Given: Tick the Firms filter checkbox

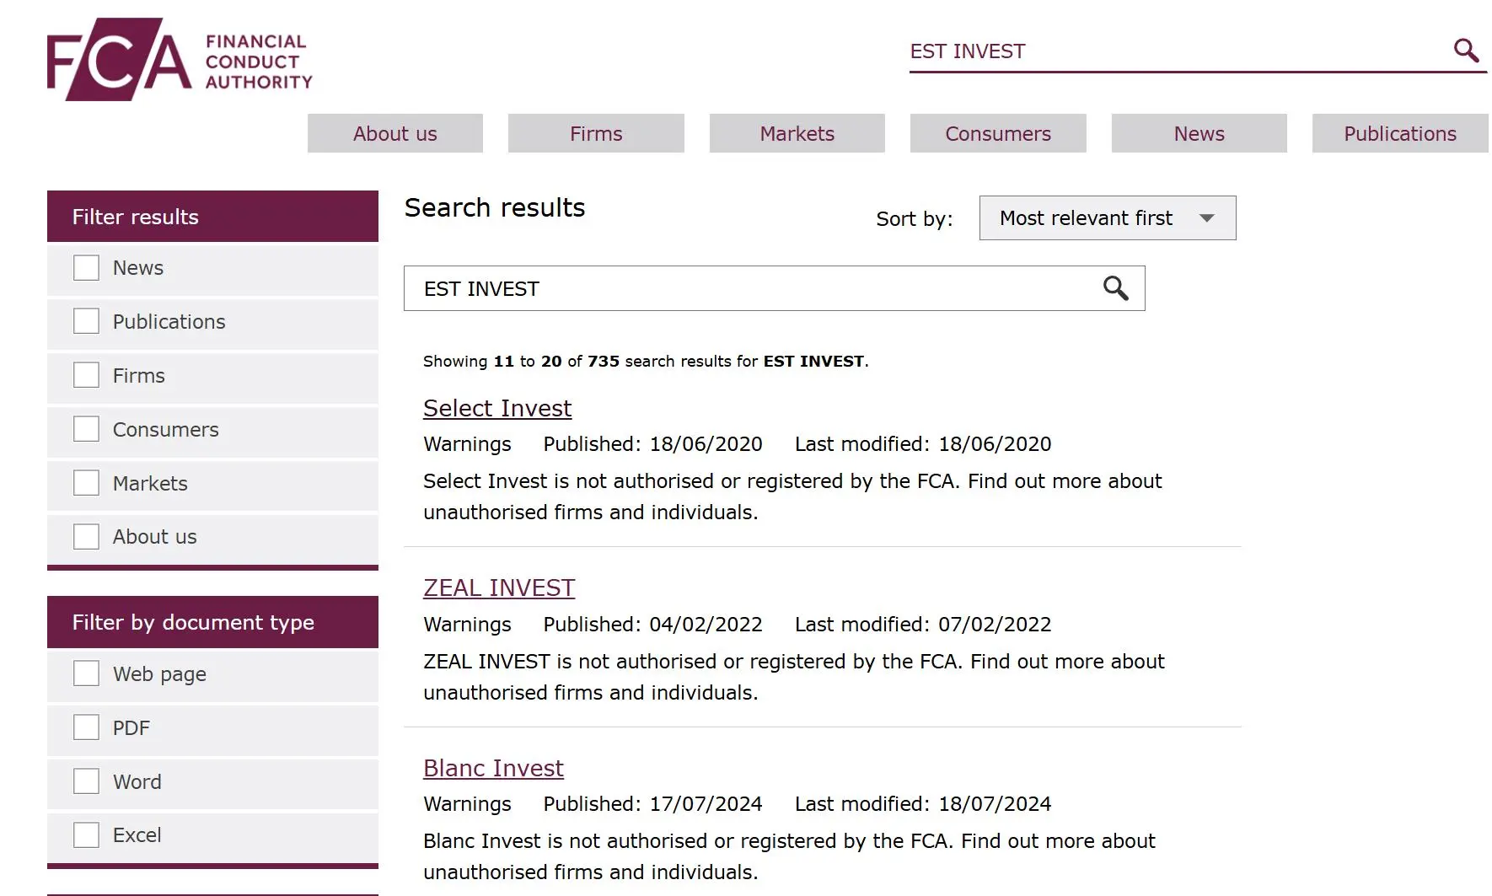Looking at the screenshot, I should tap(86, 375).
